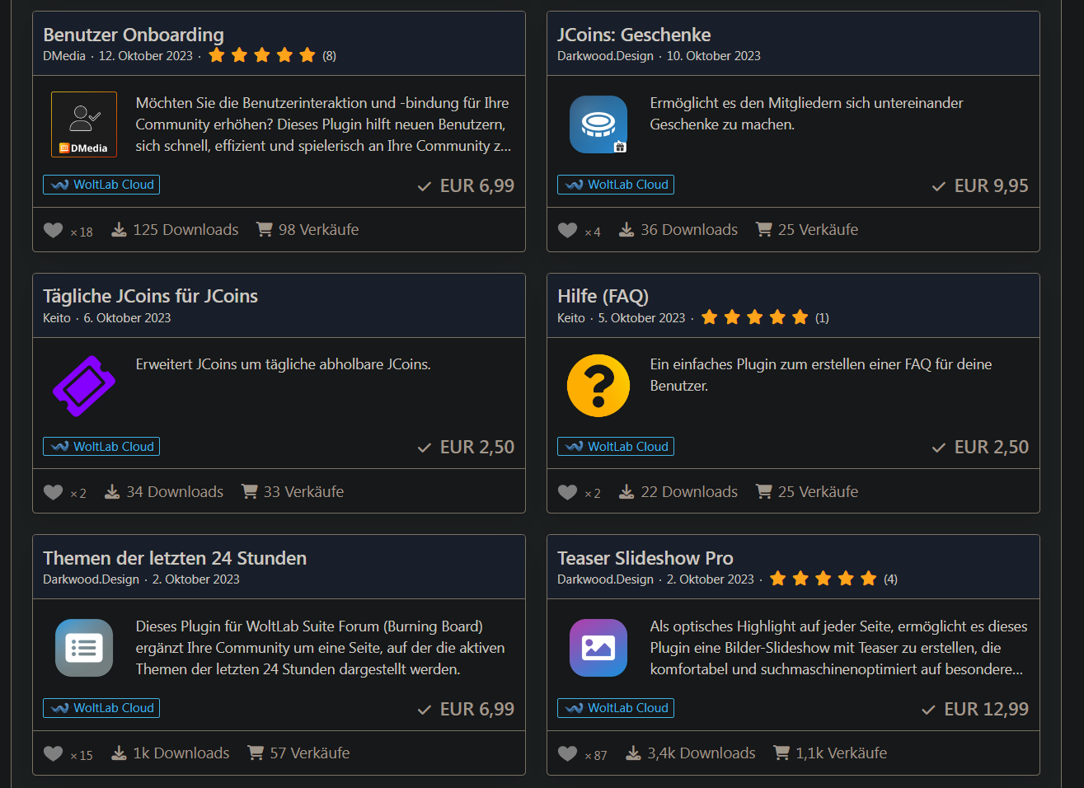Click heart icon on Teaser Slideshow Pro card
This screenshot has width=1084, height=788.
(x=567, y=753)
